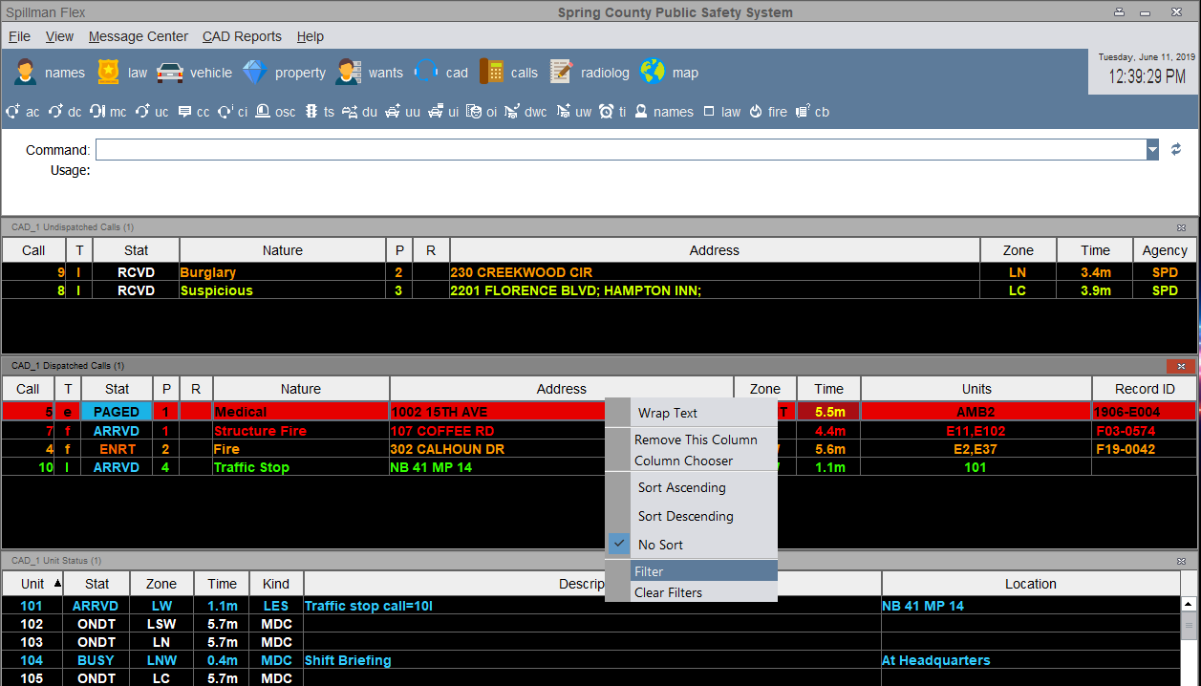1201x686 pixels.
Task: Click the ts traffic stop shortcut
Action: (x=311, y=112)
